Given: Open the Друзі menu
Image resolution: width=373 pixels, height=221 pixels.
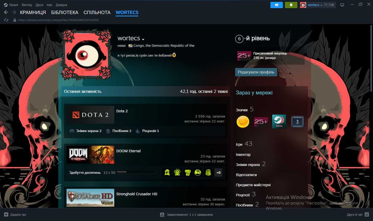Looking at the screenshot, I should (x=39, y=5).
